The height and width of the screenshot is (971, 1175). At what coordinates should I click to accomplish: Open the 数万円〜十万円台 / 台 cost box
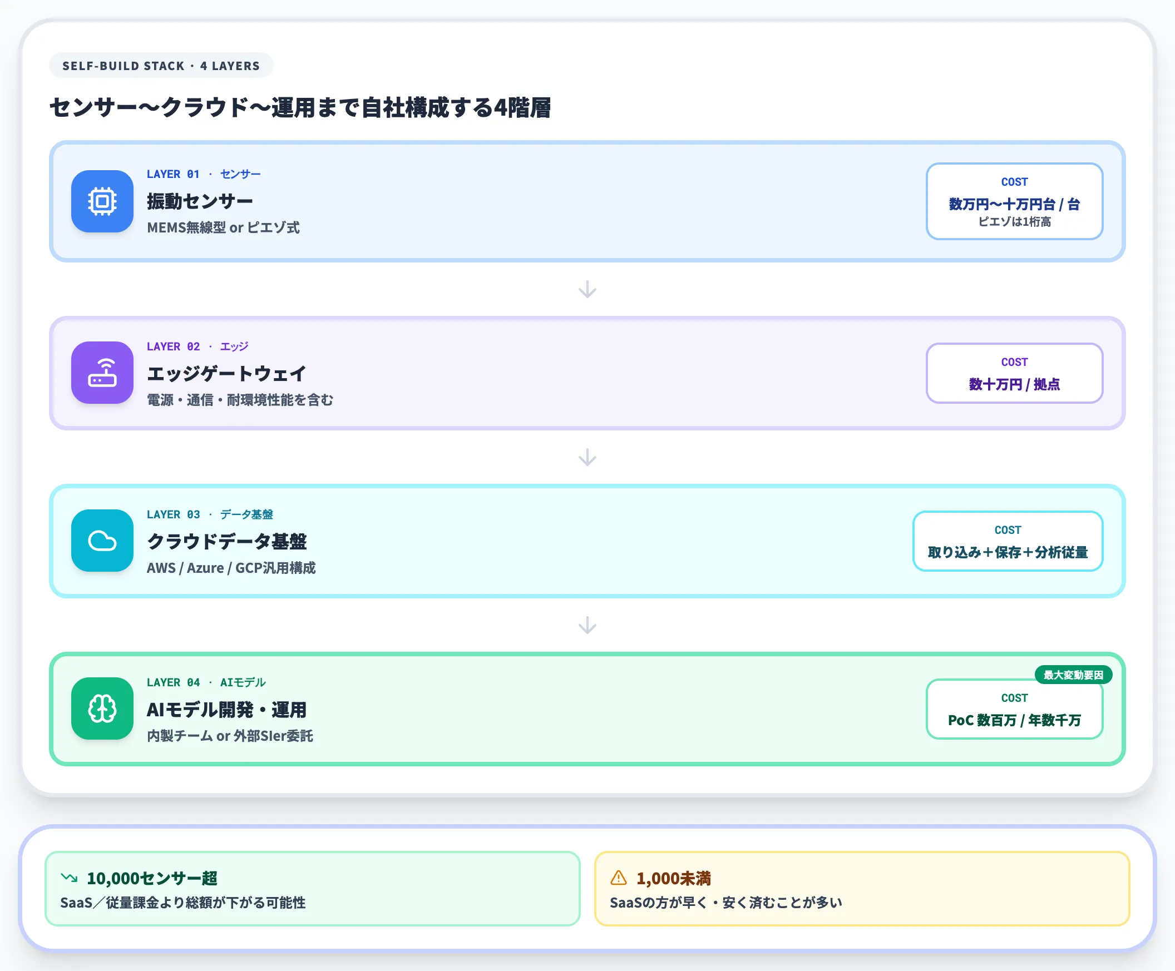[x=1014, y=201]
